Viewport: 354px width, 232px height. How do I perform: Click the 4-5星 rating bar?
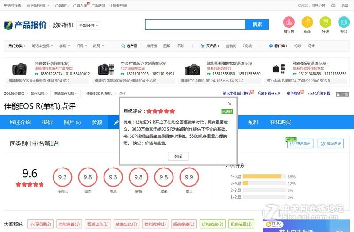coord(264,176)
